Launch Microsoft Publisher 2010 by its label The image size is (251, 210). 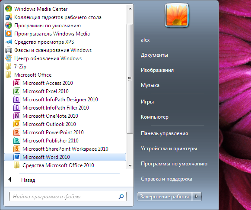[x=51, y=141]
